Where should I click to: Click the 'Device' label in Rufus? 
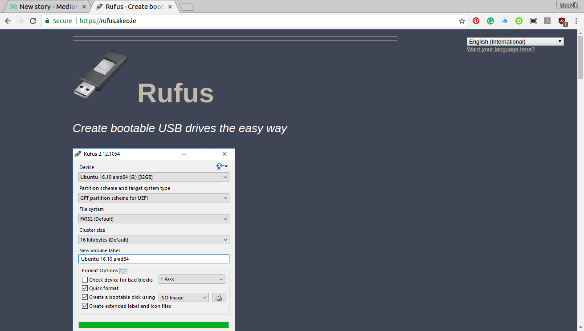click(x=86, y=167)
